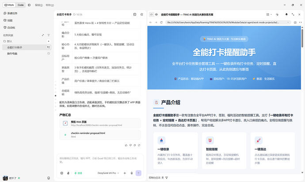Go back in the preview browser

click(x=151, y=23)
